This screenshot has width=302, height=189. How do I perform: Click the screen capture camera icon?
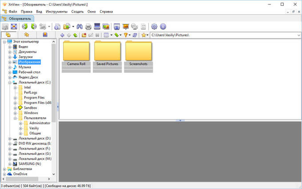117,27
